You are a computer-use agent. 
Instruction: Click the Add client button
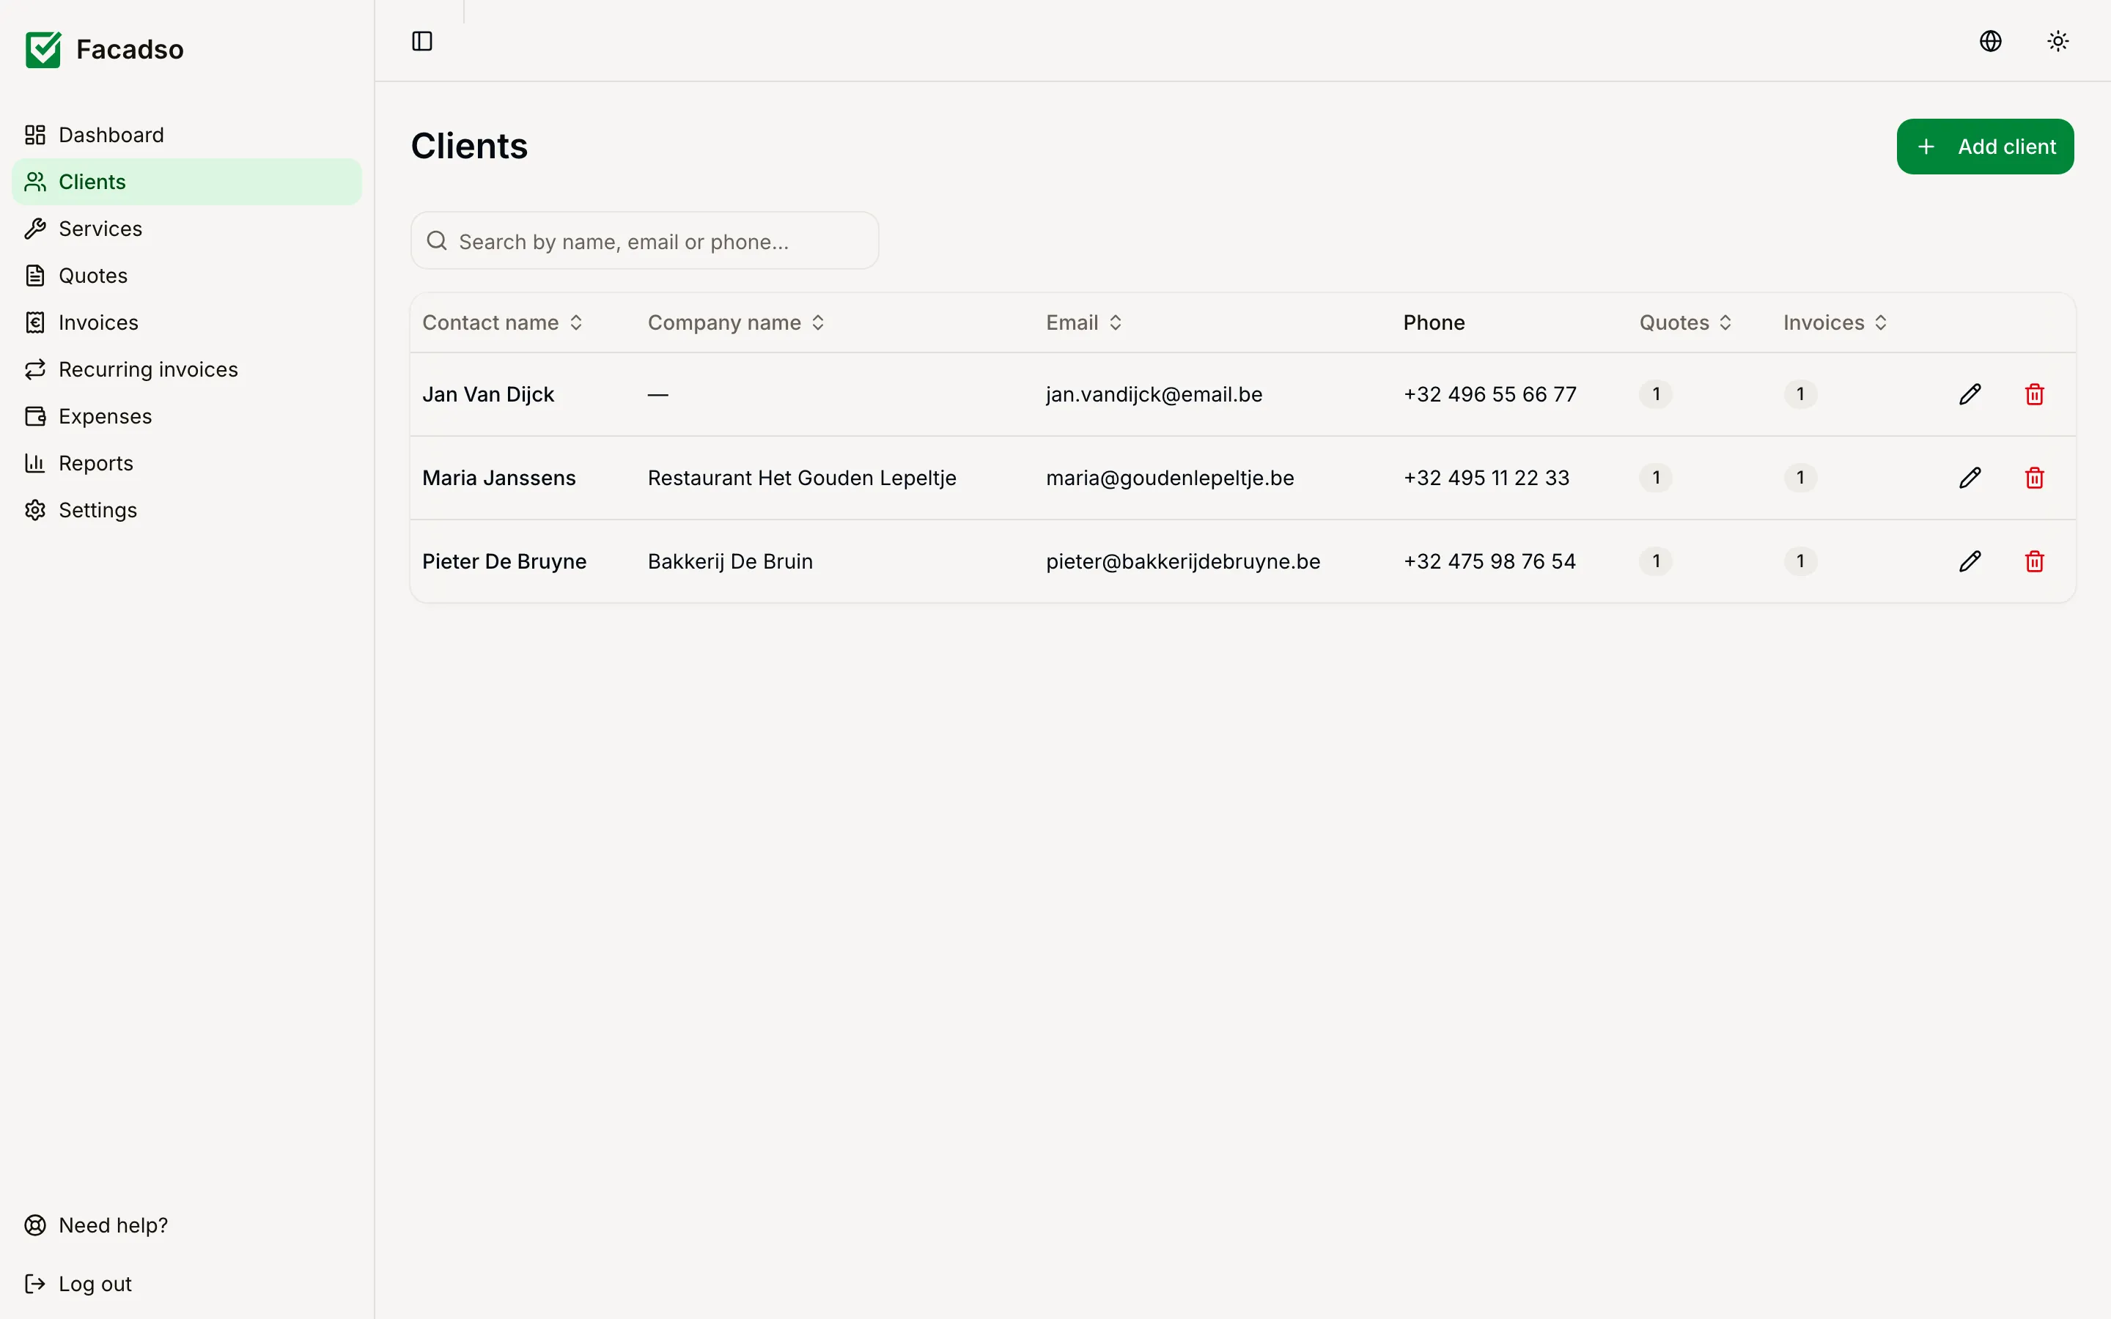pos(1984,147)
